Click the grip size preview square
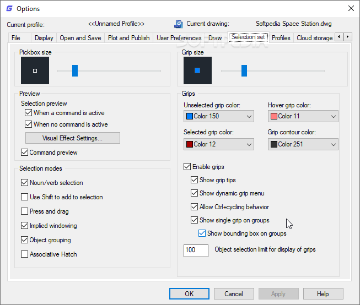Screen dimensions: 360x305 (x=197, y=70)
